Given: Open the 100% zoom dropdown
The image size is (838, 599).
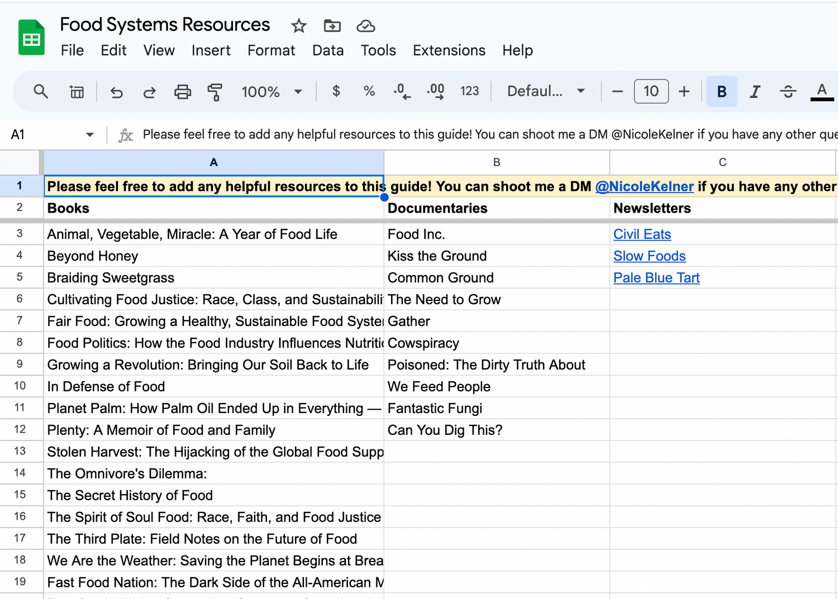Looking at the screenshot, I should point(272,92).
